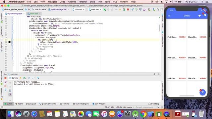Click hot restart green icon beside Console
Viewport: 212px width, 119px height.
pyautogui.click(x=25, y=78)
